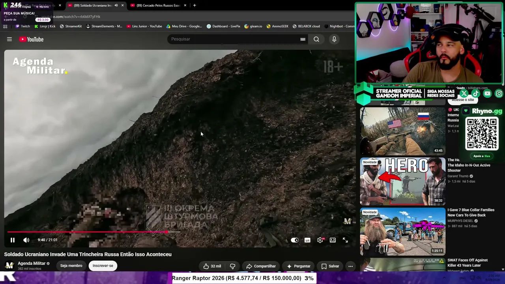
Task: Mute the audio of the Soldado Ucraniano tab
Action: click(x=116, y=6)
